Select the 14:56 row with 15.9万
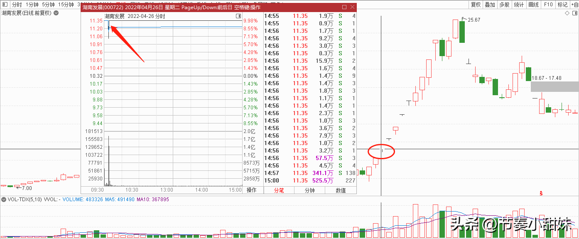579x239 pixels. click(x=310, y=61)
